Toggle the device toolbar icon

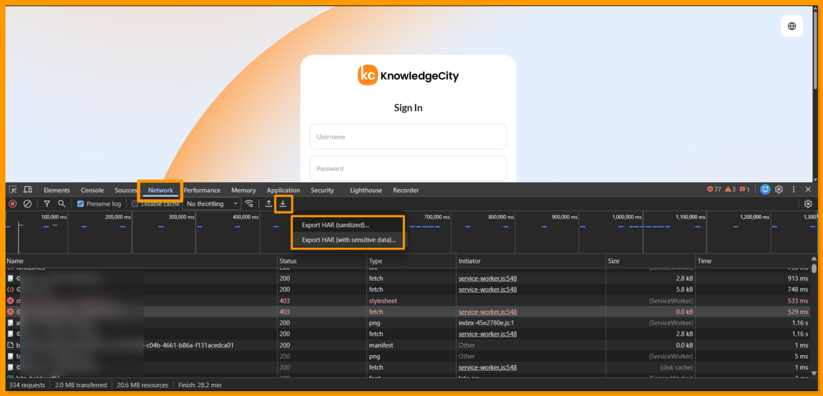pyautogui.click(x=28, y=190)
